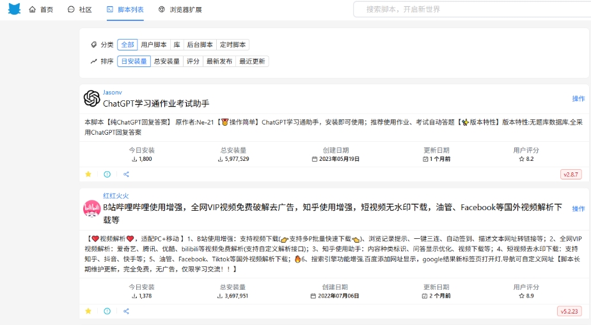Star the B站哔哩哔哩使用增强 script

point(88,311)
